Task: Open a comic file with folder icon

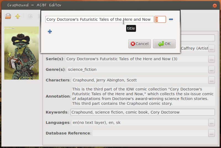Action: [x=8, y=16]
